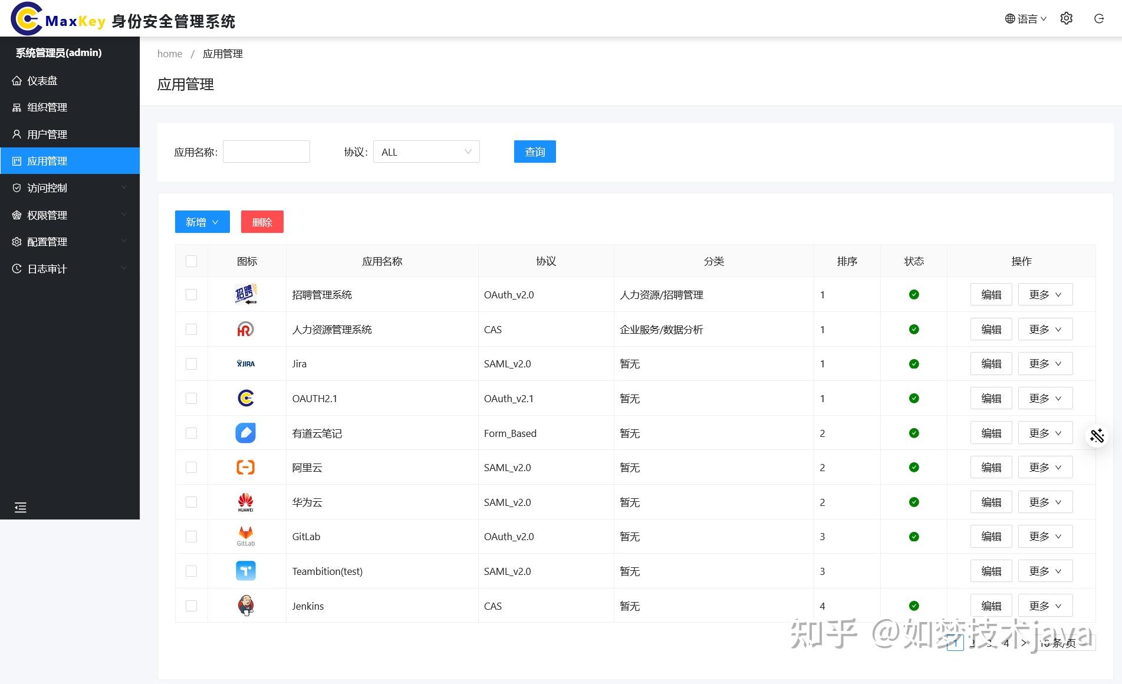This screenshot has height=684, width=1122.
Task: Show the green status indicator for 阿里云
Action: click(913, 467)
